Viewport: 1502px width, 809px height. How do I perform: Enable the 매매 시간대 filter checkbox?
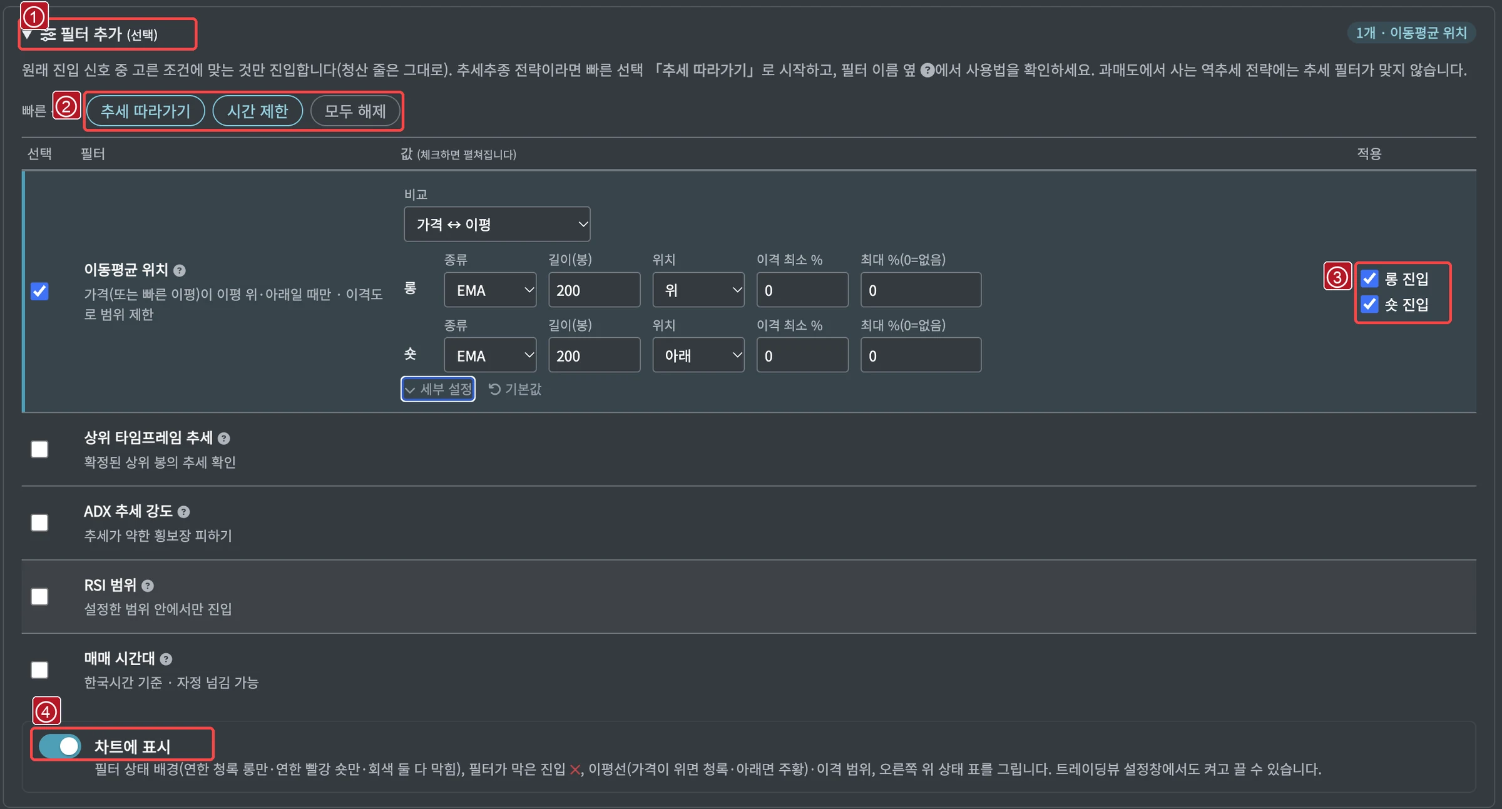point(39,670)
